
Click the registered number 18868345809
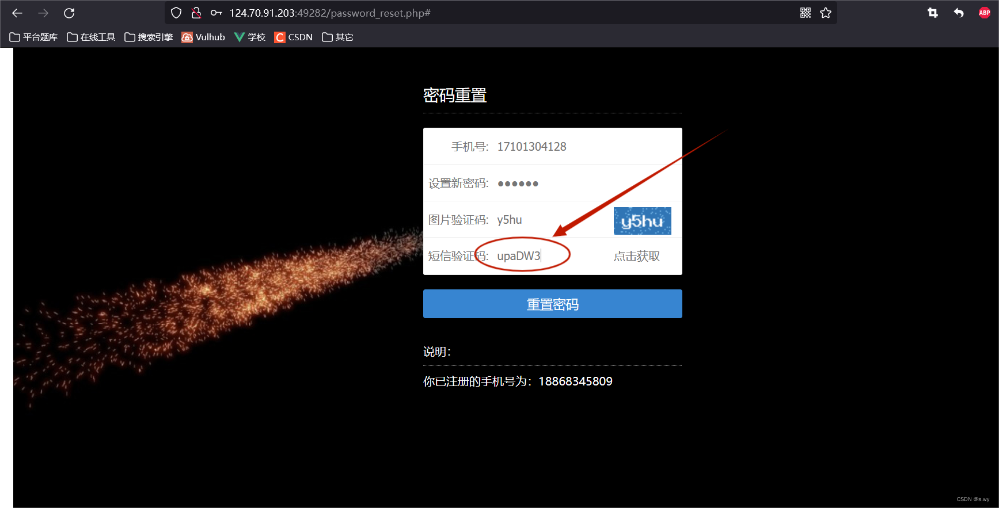pos(575,381)
